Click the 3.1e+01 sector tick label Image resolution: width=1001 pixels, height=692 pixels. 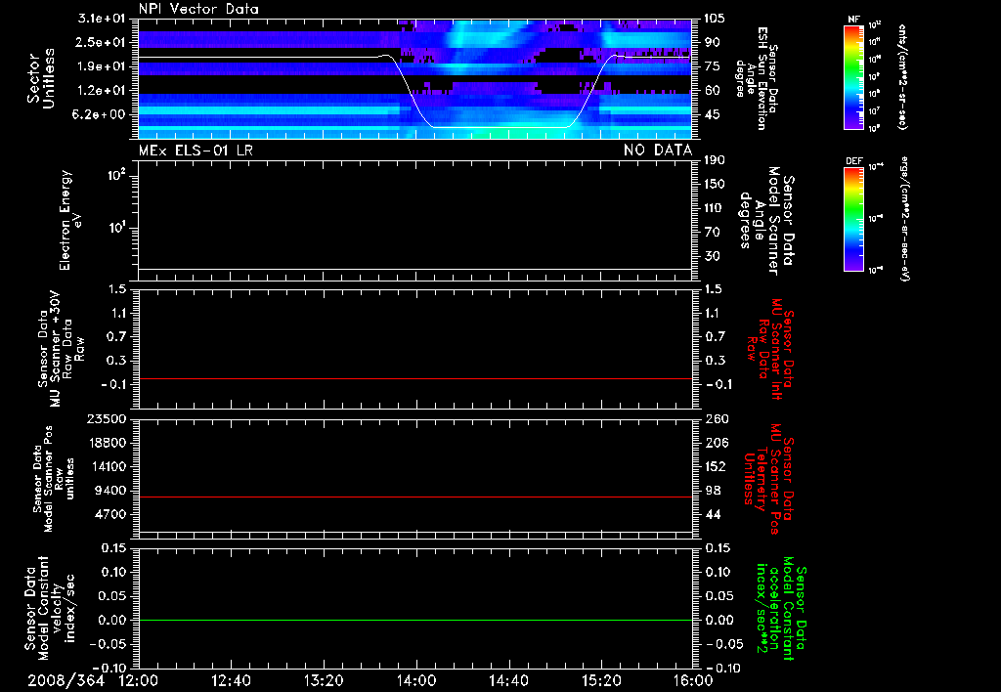tap(102, 18)
